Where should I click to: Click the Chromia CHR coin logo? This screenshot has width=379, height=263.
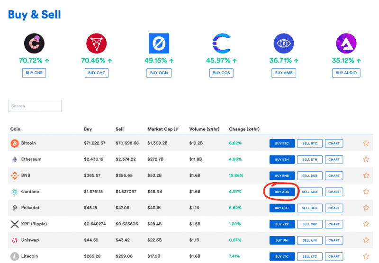tap(34, 43)
